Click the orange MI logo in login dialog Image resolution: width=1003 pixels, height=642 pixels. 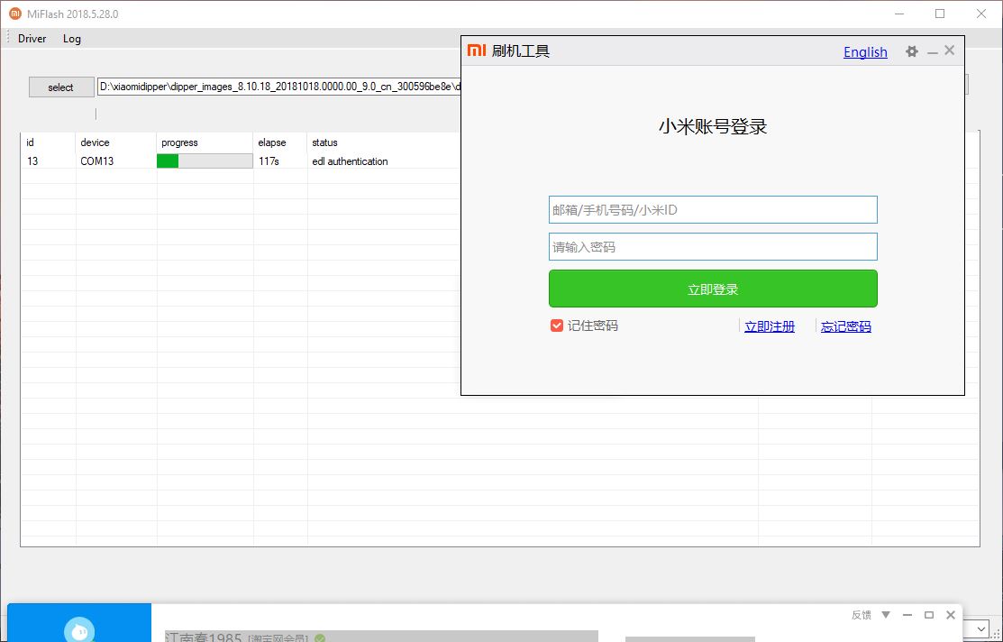[477, 50]
